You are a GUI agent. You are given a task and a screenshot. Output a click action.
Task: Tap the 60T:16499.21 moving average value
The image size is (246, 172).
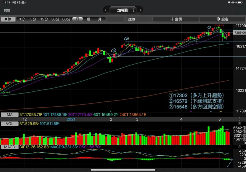click(106, 115)
